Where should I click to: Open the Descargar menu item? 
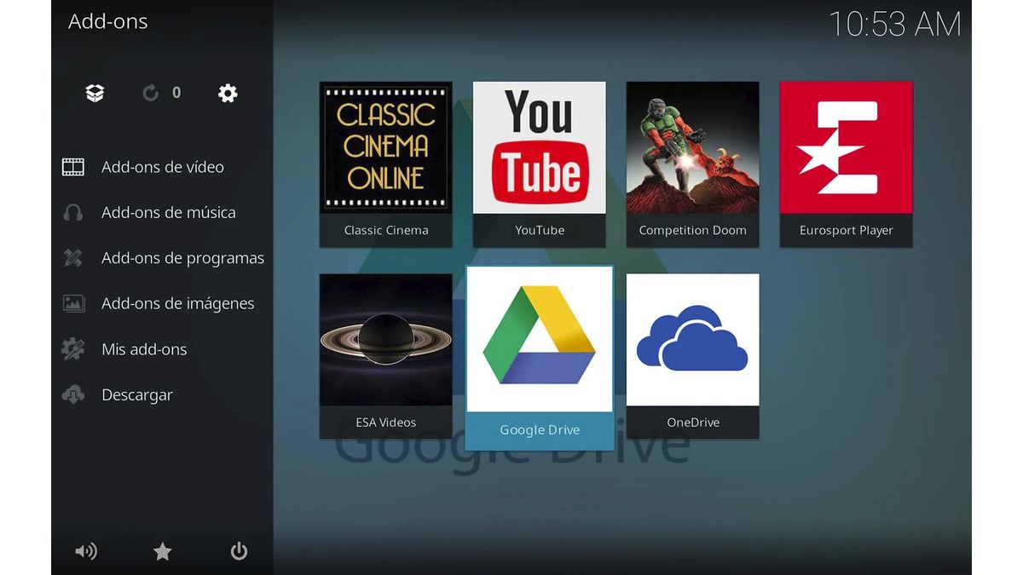pos(136,394)
